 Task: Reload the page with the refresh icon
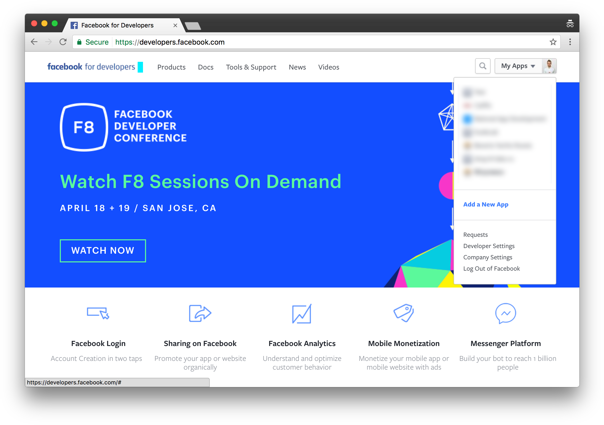63,42
